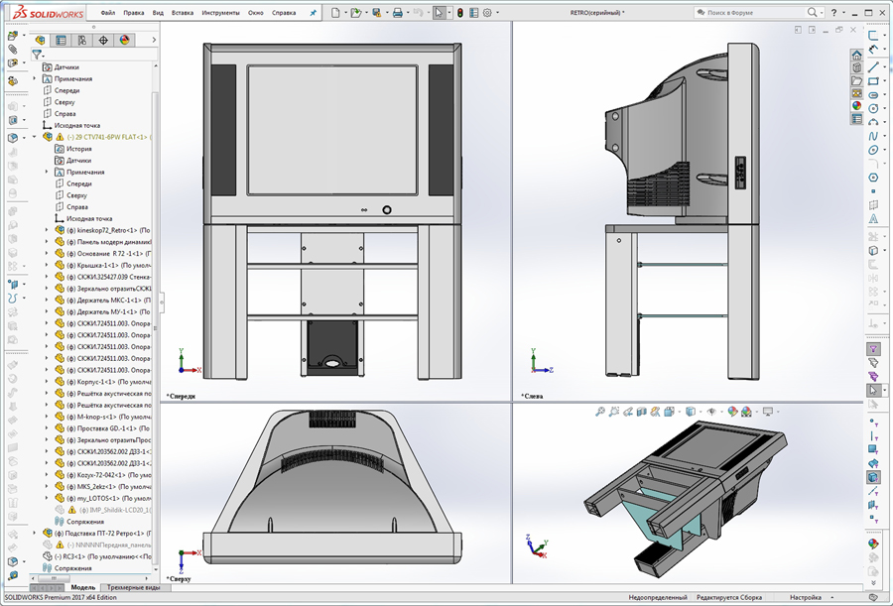The width and height of the screenshot is (893, 606).
Task: Open the Edit Appearance color ball
Action: [731, 409]
